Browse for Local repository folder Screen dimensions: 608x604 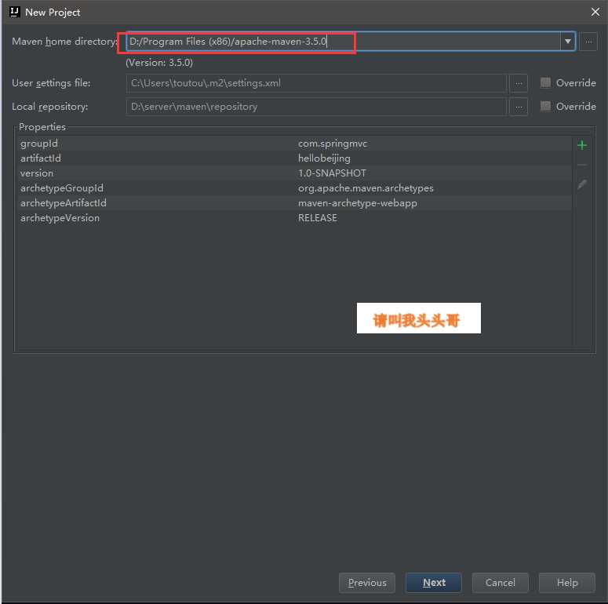pyautogui.click(x=519, y=107)
